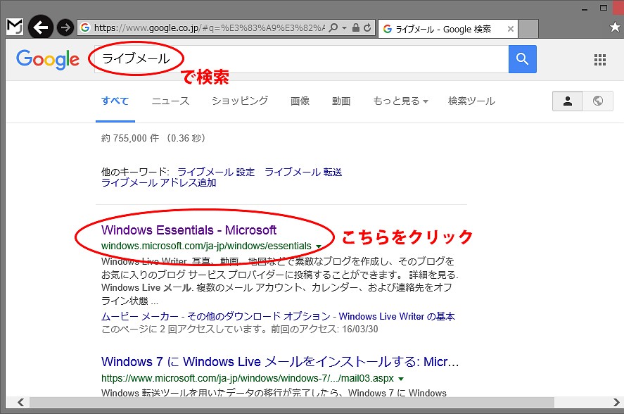
Task: Close the ライブメール - Google 検索 tab
Action: [x=511, y=29]
